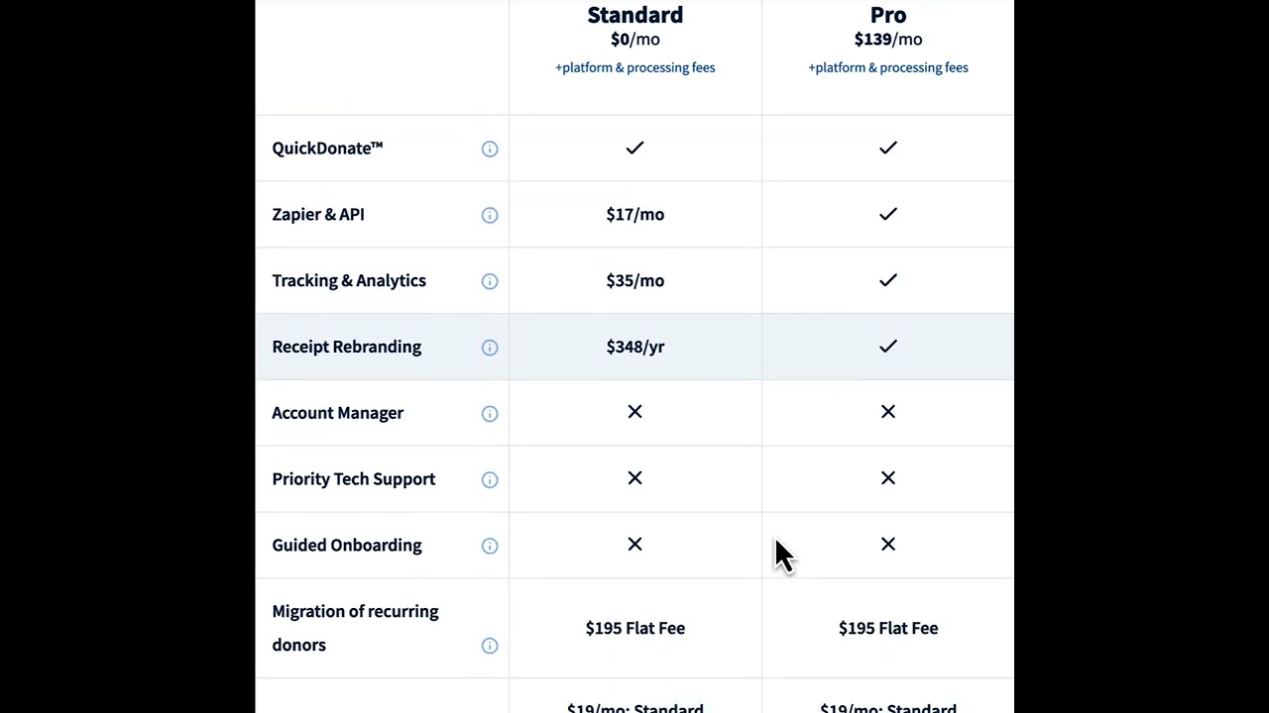Click the Priority Tech Support info icon
Screen dimensions: 1269x713
point(490,479)
